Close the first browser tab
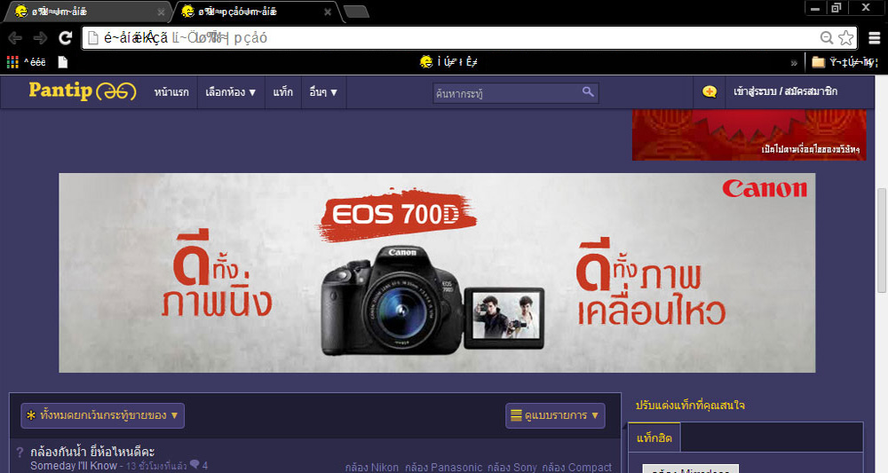888x473 pixels. pyautogui.click(x=161, y=12)
